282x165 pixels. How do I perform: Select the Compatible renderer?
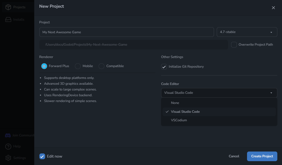point(101,66)
